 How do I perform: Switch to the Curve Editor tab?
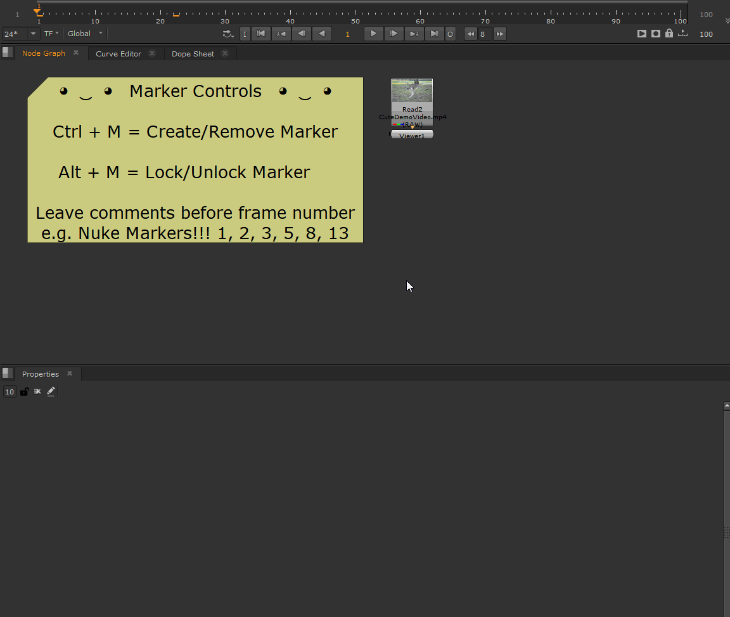(x=118, y=54)
